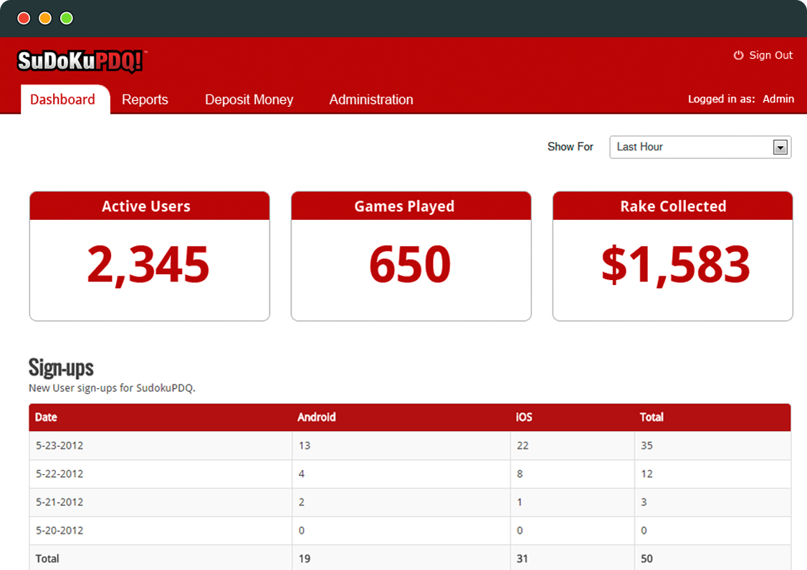Select the 5-22-2012 date cell
This screenshot has width=807, height=570.
tap(161, 474)
